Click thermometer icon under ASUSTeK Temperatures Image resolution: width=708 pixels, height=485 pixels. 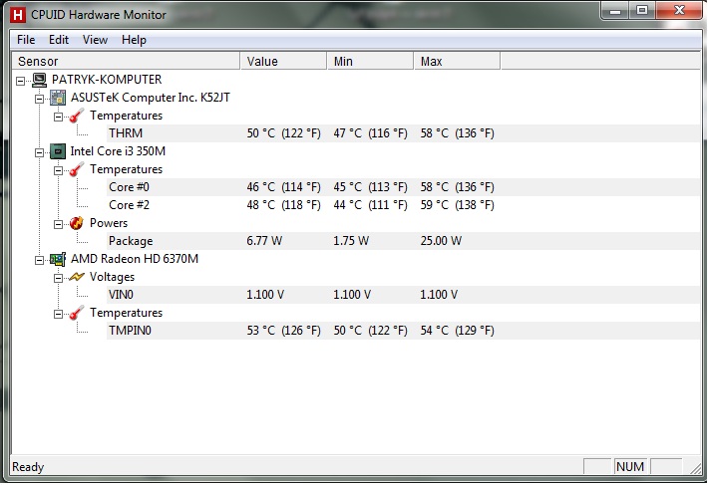click(x=77, y=116)
